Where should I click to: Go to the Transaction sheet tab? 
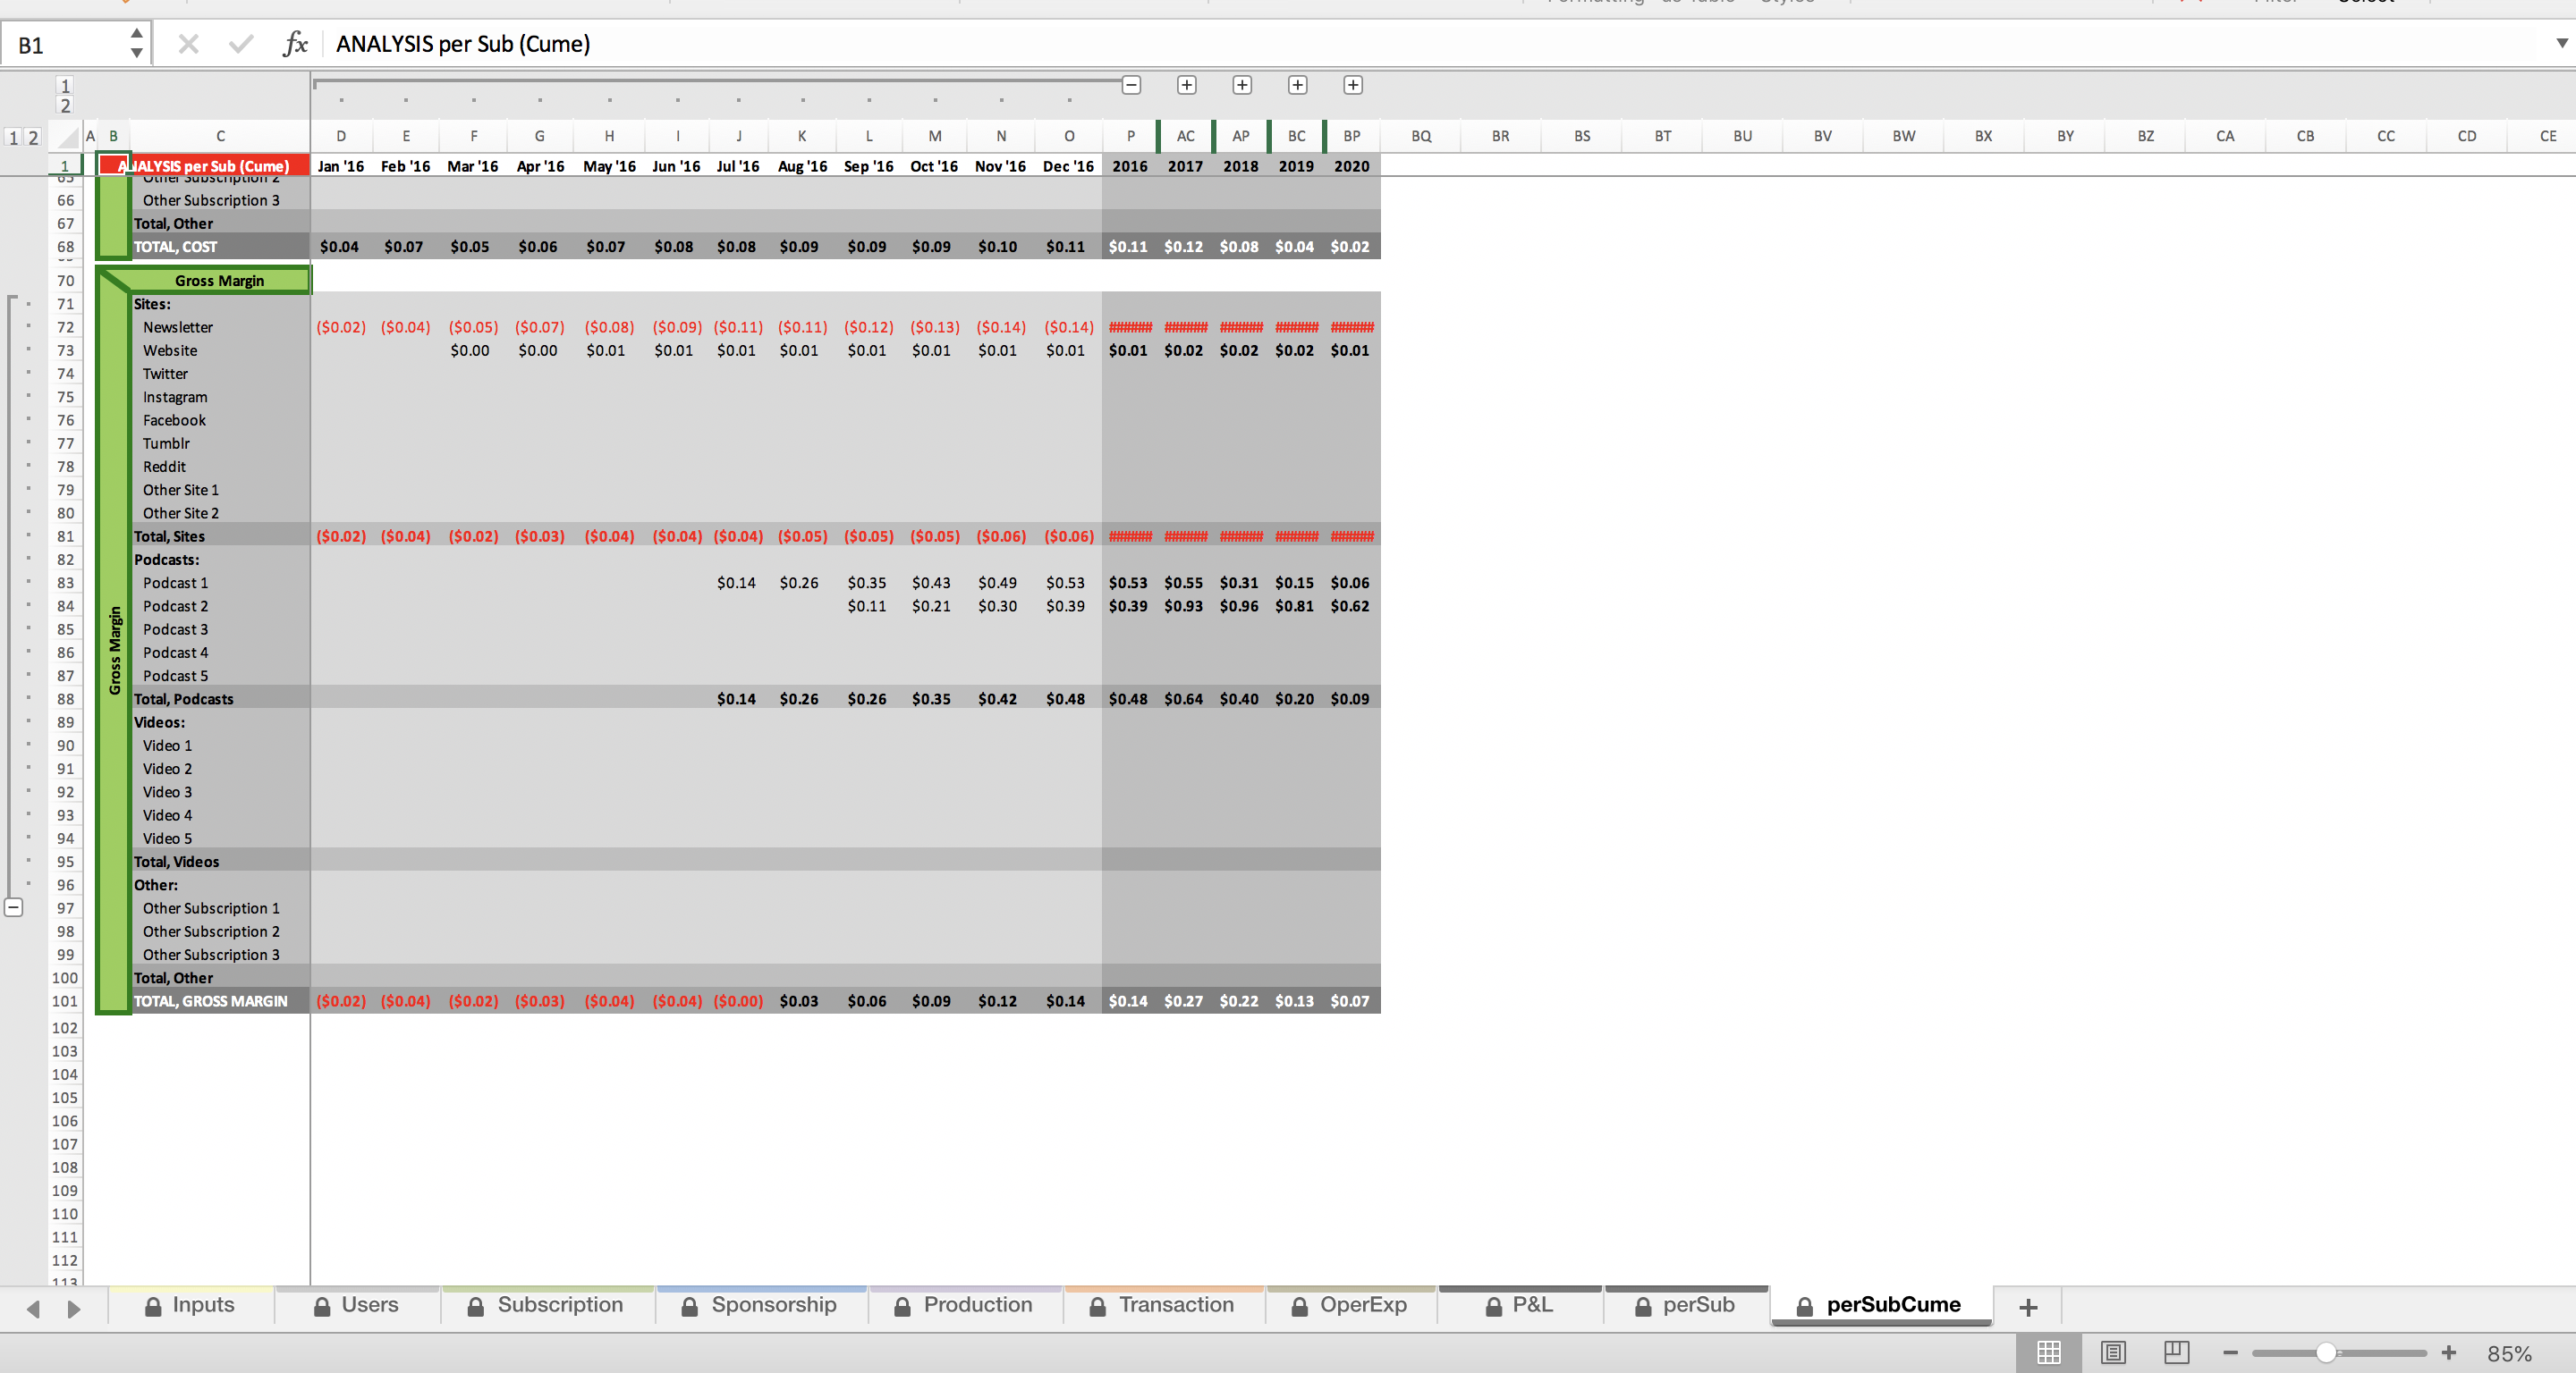tap(1163, 1305)
